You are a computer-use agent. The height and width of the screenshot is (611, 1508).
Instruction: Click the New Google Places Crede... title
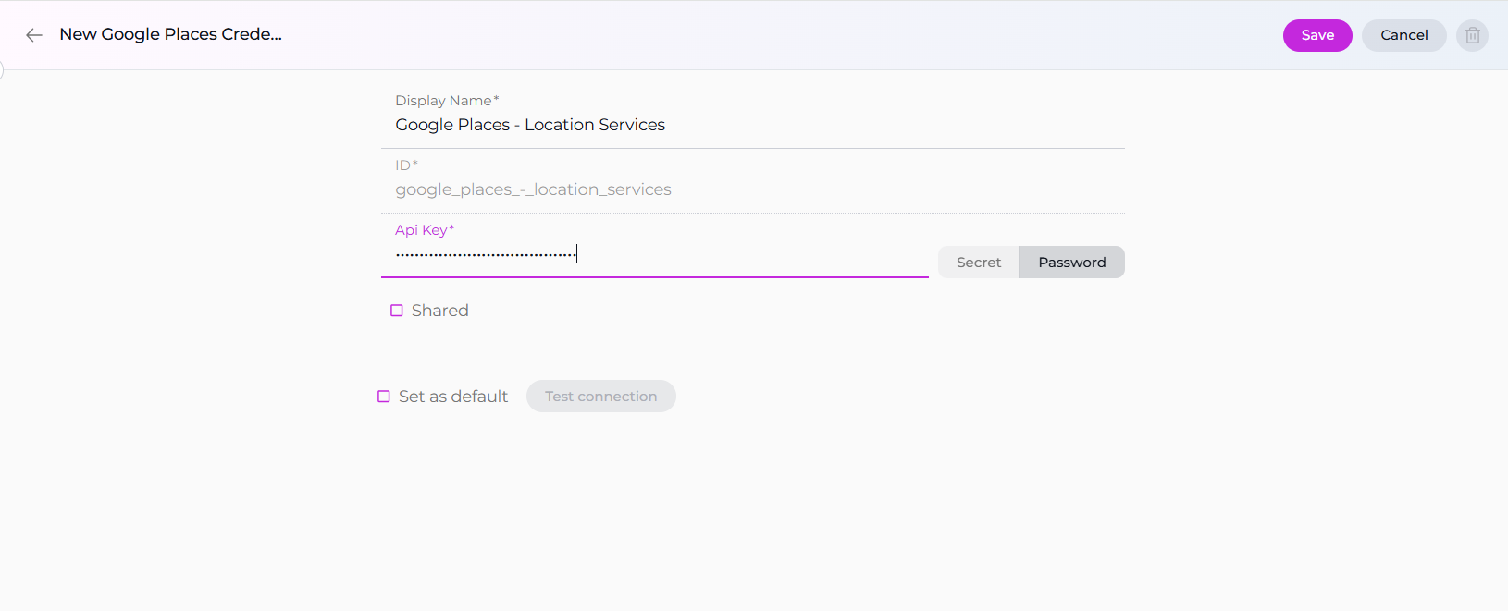click(170, 34)
